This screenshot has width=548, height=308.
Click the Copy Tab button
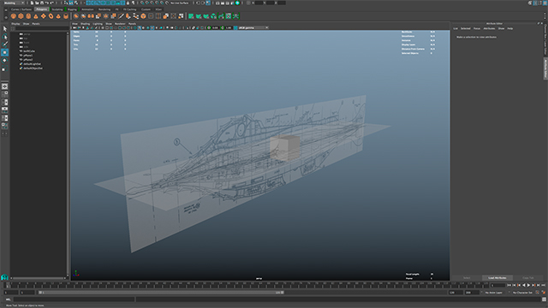(x=528, y=278)
